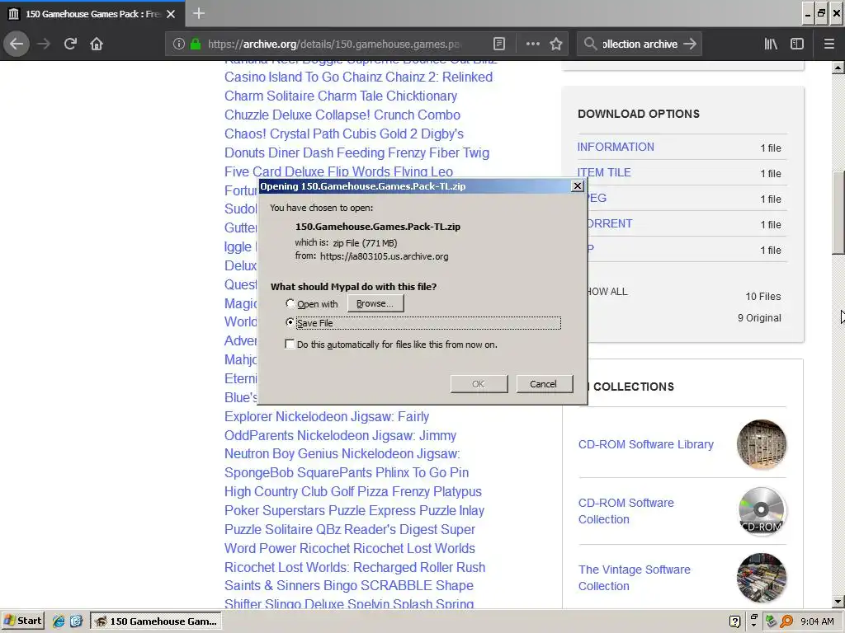Bookmark this page with the star
The height and width of the screenshot is (633, 845).
click(x=556, y=45)
